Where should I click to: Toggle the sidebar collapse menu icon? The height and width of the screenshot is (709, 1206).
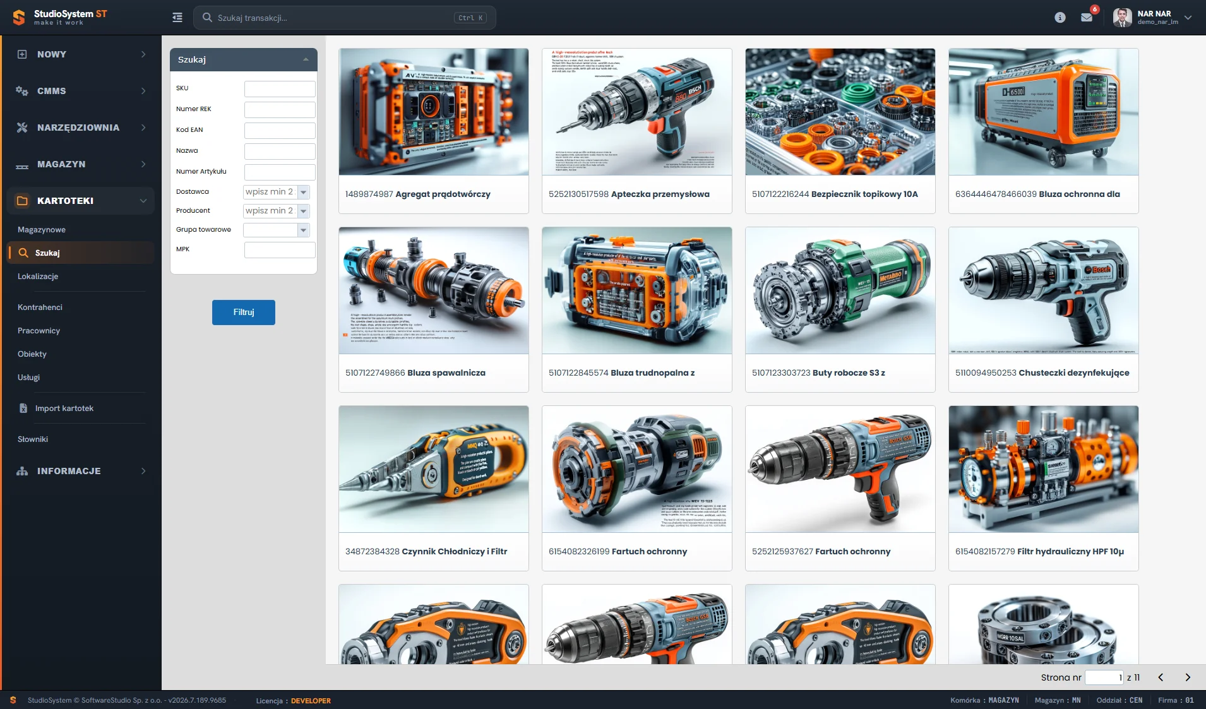tap(177, 18)
